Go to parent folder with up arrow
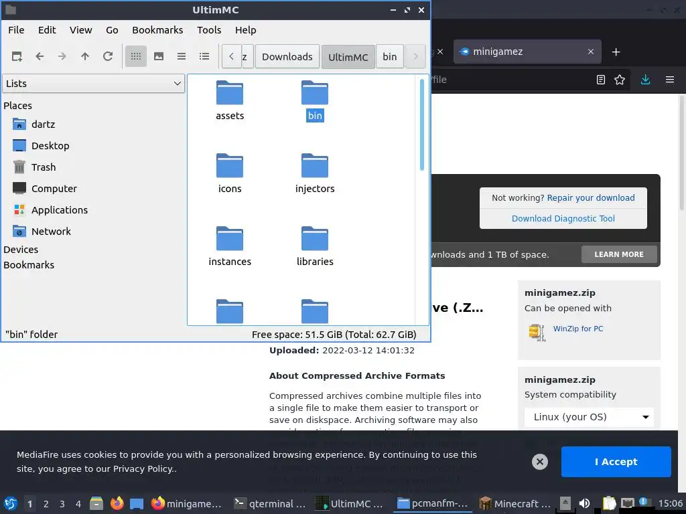Screen dimensions: 686x514 (85, 56)
